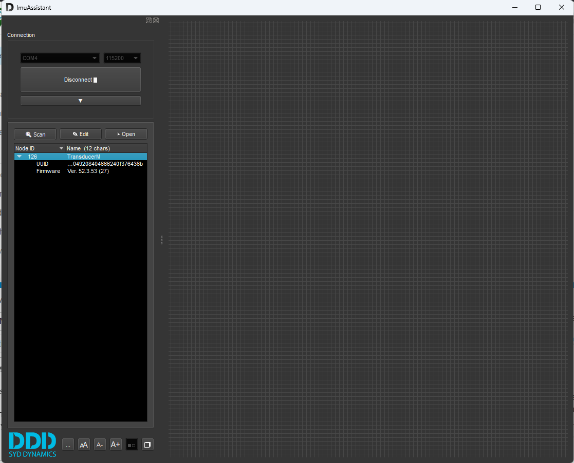Click the Disconnect button

pyautogui.click(x=80, y=80)
